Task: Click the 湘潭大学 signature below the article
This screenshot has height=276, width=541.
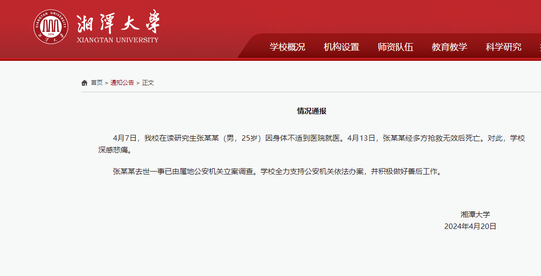Action: click(x=475, y=214)
